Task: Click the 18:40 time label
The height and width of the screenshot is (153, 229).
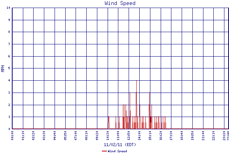Action: coord(182,135)
